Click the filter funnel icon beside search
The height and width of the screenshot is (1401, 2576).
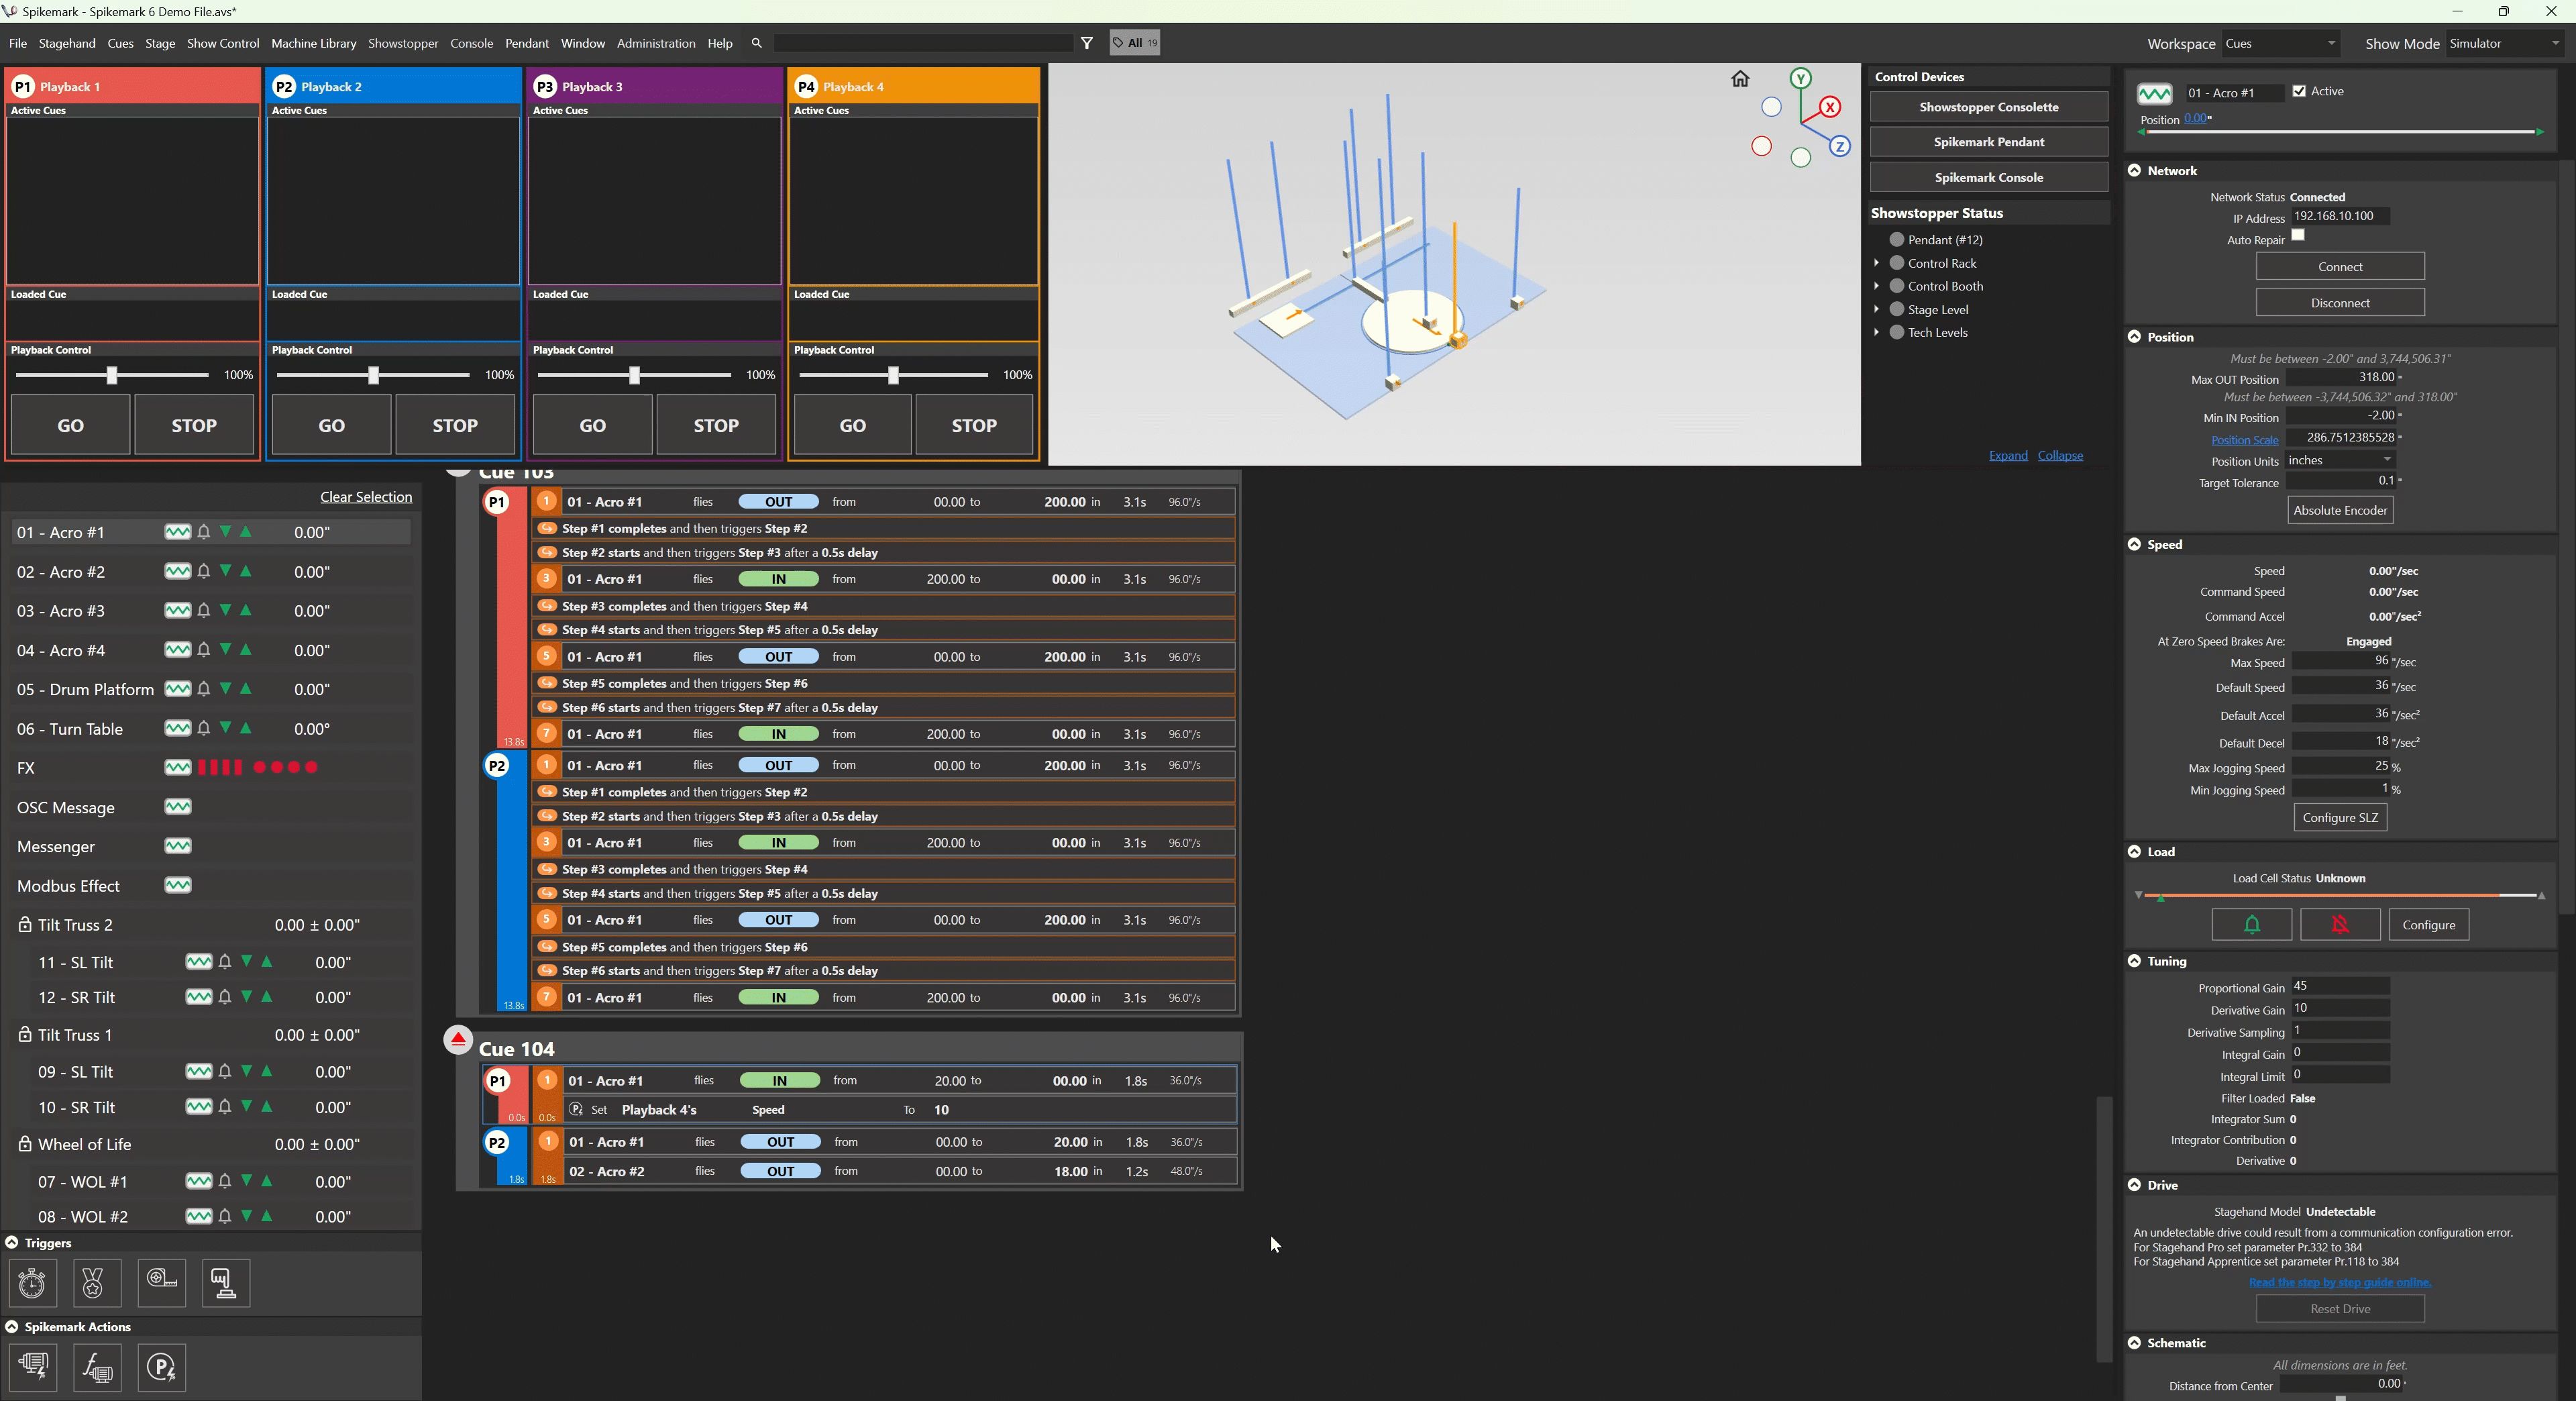click(x=1087, y=43)
